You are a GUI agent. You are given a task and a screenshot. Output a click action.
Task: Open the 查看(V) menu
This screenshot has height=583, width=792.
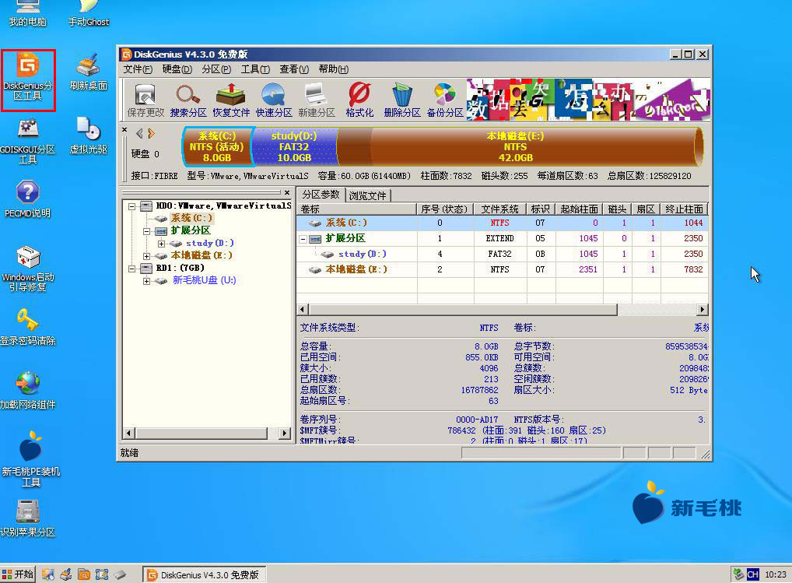[x=294, y=69]
